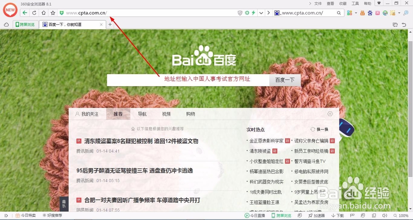
Task: Restore closed tab with undo arrow icon
Action: [x=404, y=25]
